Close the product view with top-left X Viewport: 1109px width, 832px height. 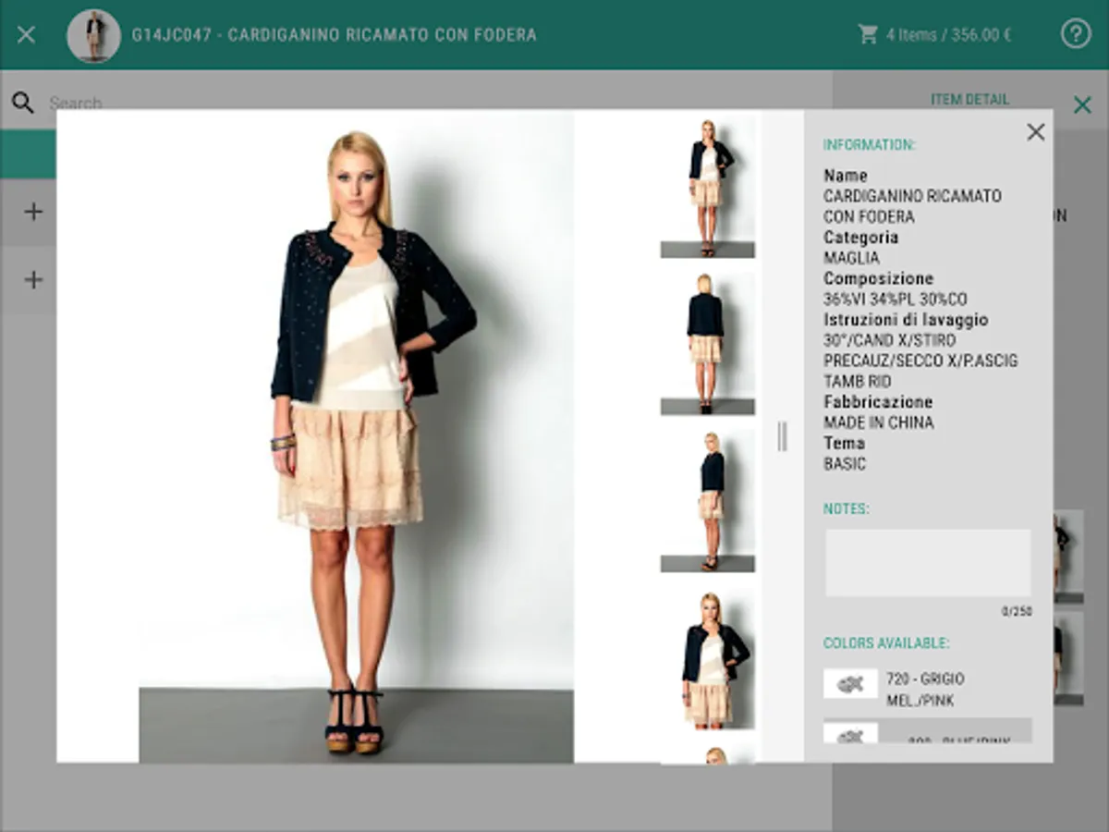coord(27,35)
